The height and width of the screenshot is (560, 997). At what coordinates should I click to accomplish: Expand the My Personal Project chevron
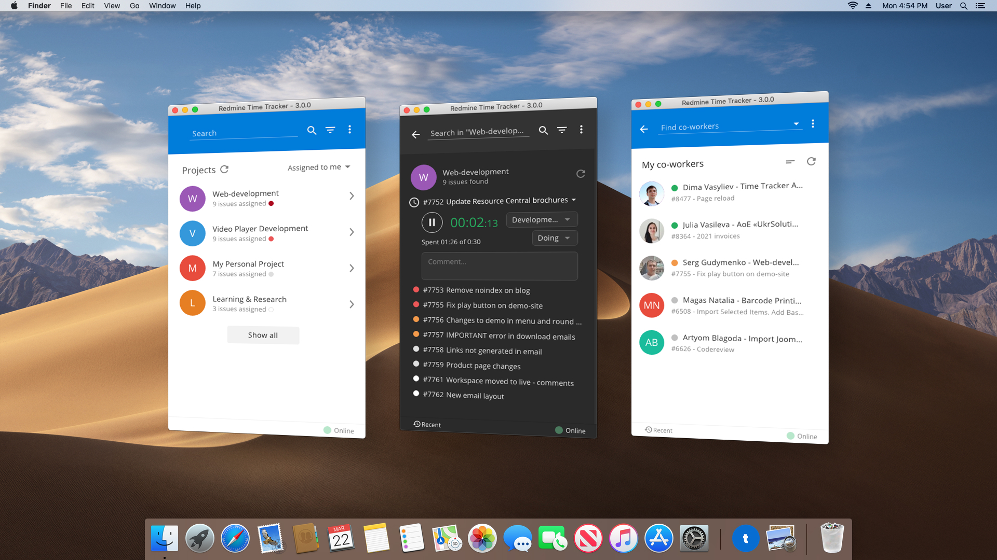tap(352, 268)
